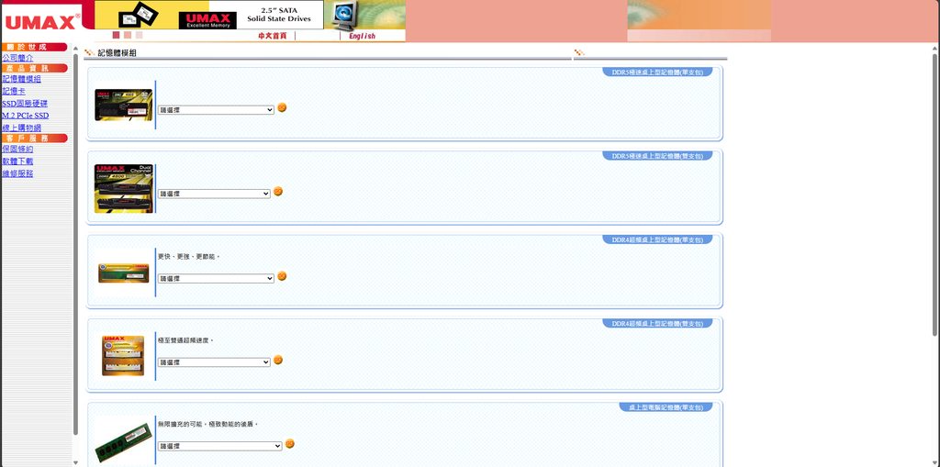940x467 pixels.
Task: Expand the dropdown under 極至雙通超頻速度
Action: pyautogui.click(x=214, y=362)
